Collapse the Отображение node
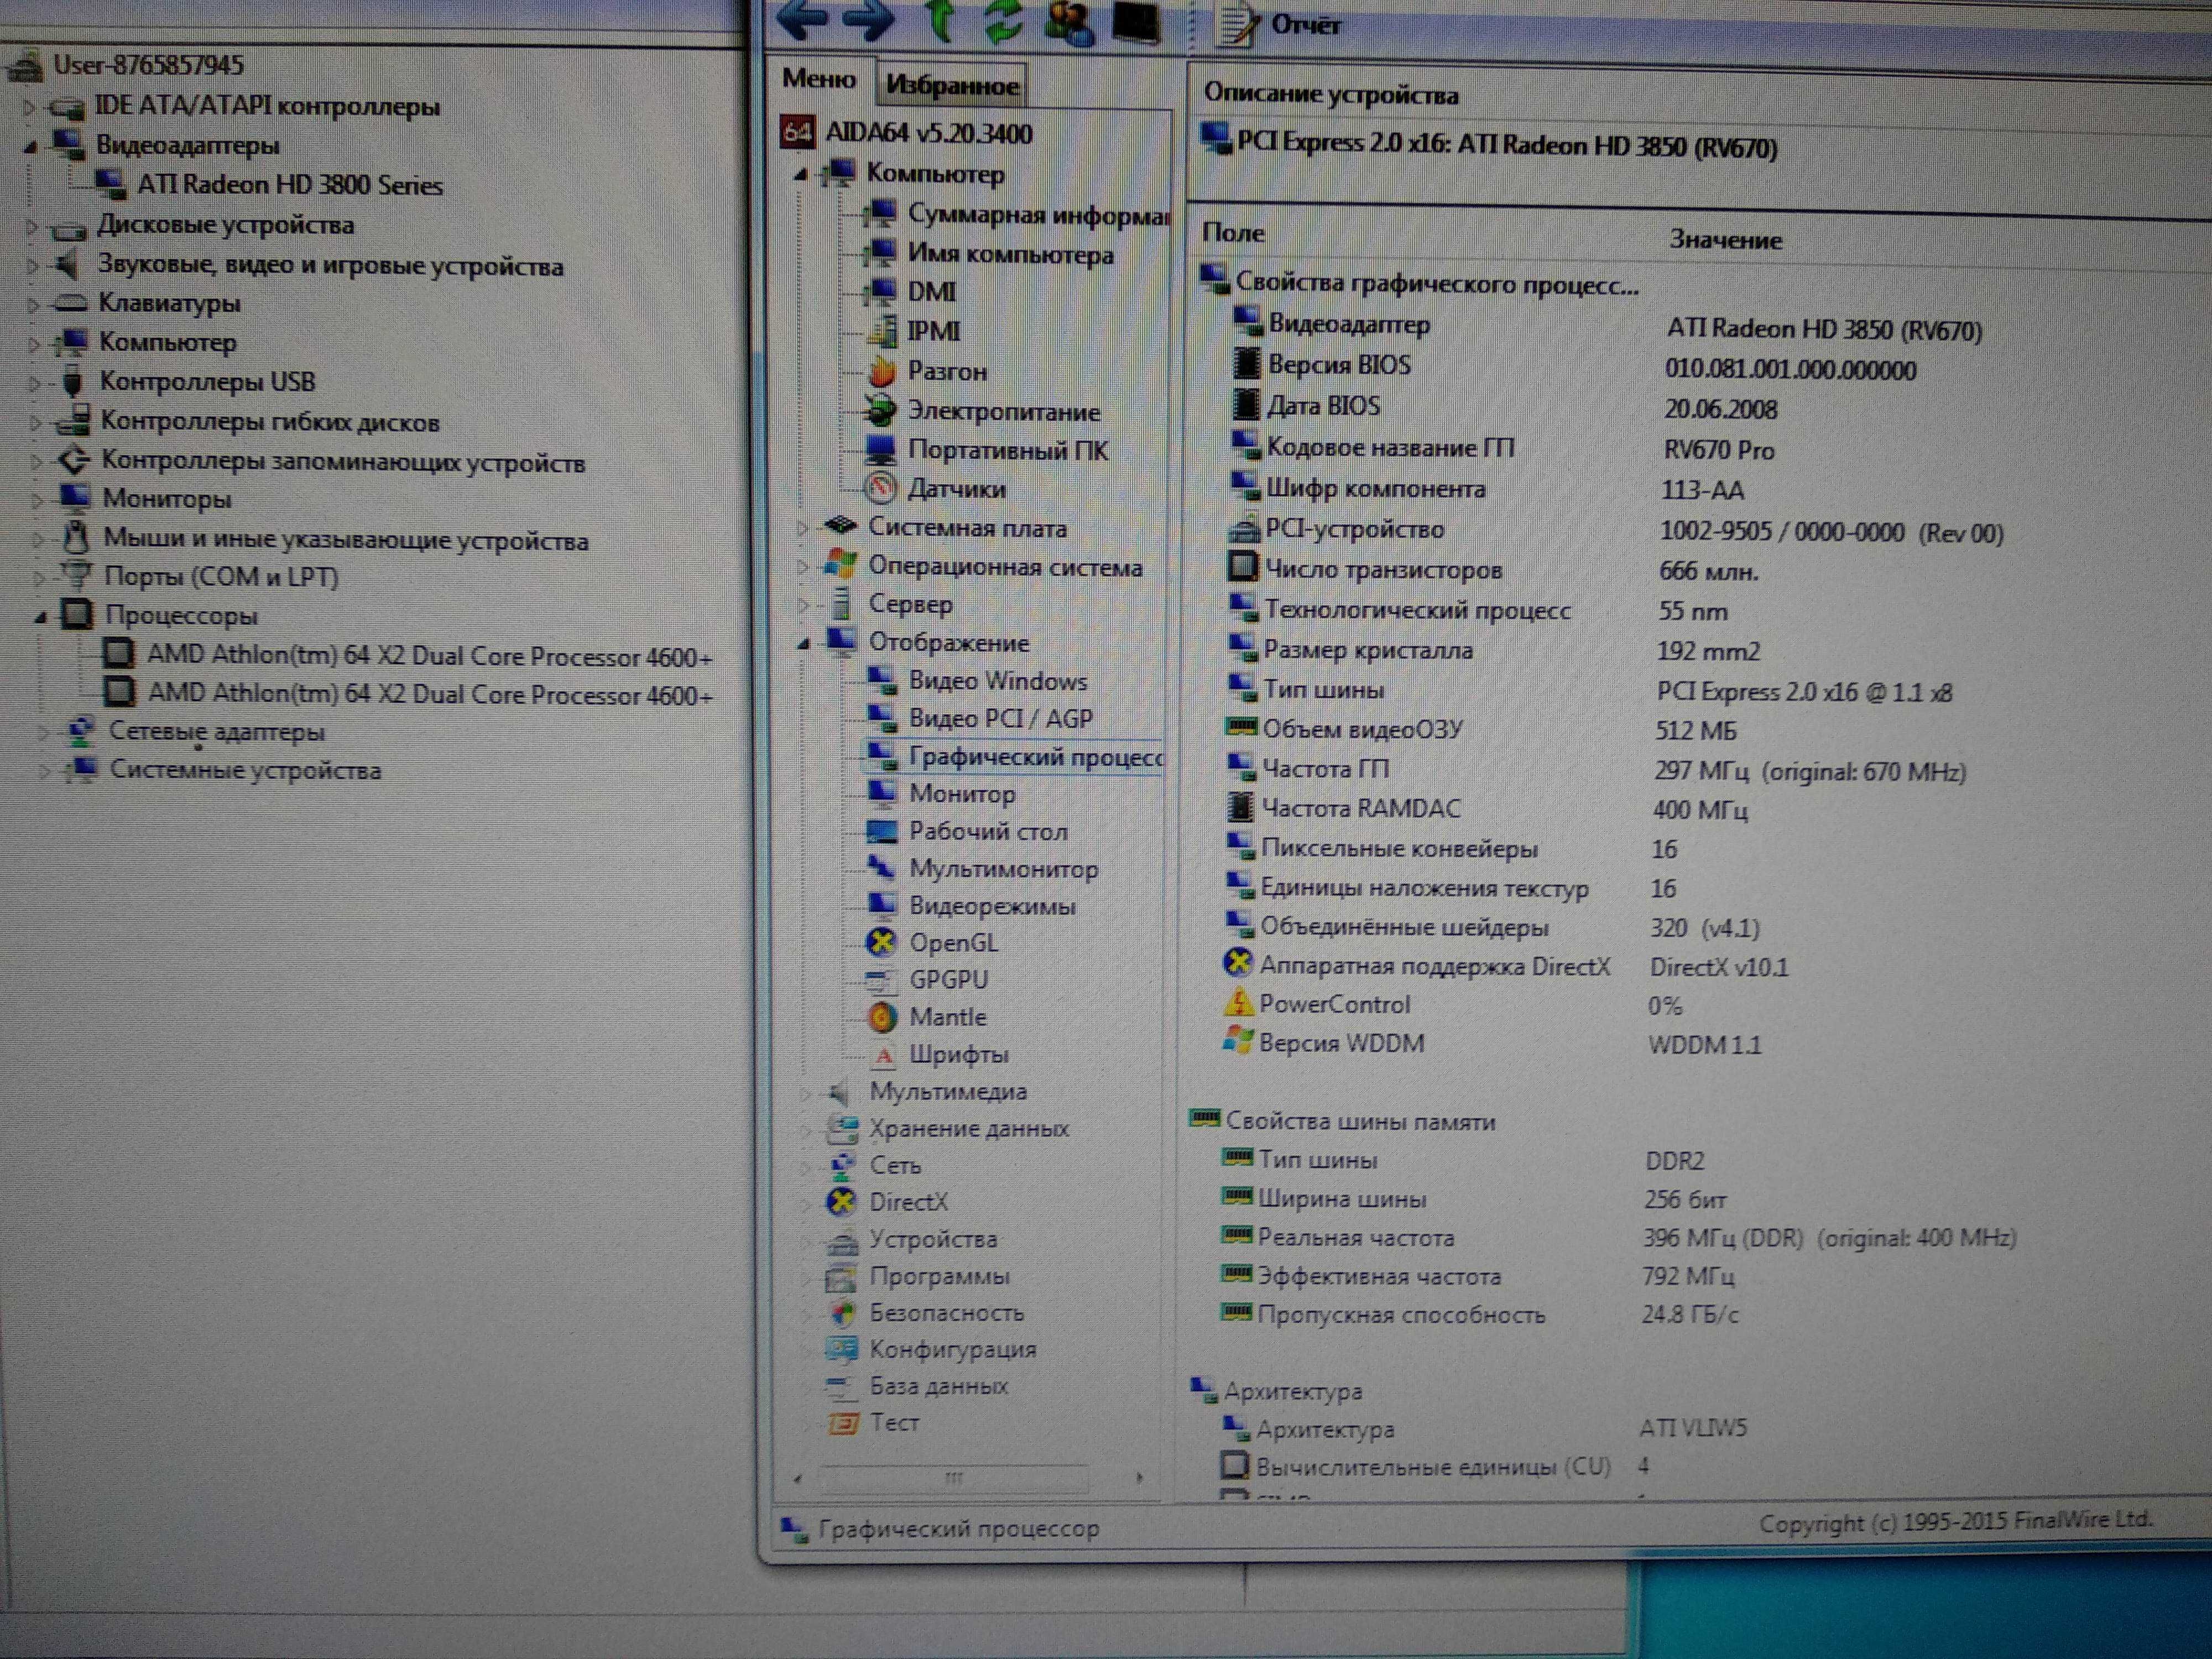Viewport: 2212px width, 1659px height. coord(803,644)
